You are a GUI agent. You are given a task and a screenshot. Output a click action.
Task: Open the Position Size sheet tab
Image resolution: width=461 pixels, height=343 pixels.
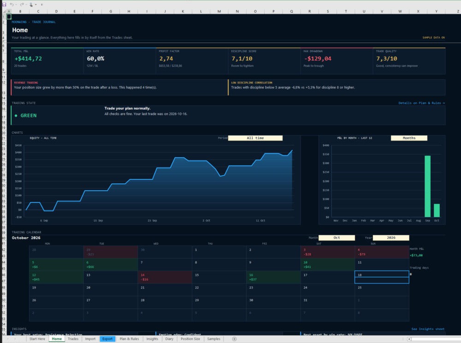tap(190, 339)
